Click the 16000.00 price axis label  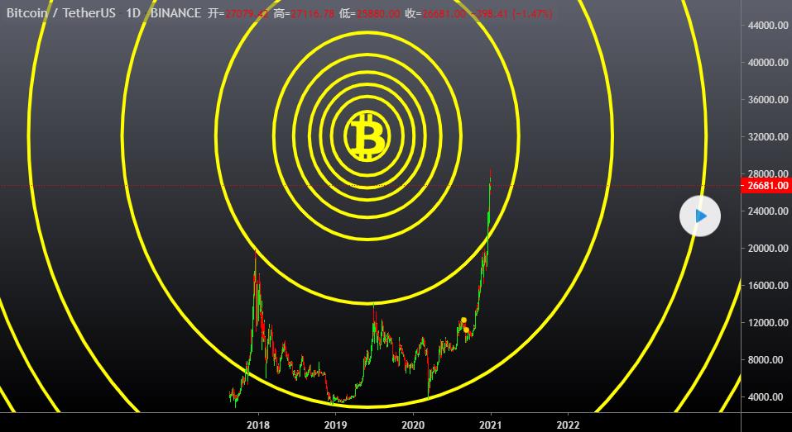[768, 285]
